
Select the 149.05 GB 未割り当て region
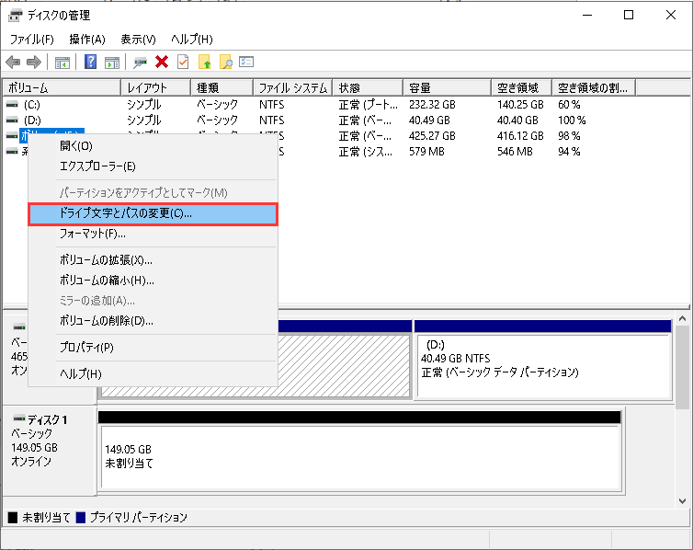[358, 456]
